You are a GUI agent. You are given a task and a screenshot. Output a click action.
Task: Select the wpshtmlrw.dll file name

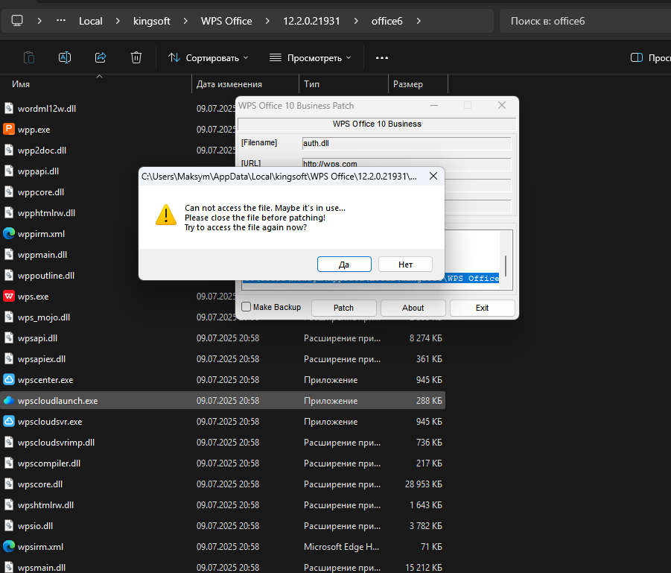(x=45, y=505)
